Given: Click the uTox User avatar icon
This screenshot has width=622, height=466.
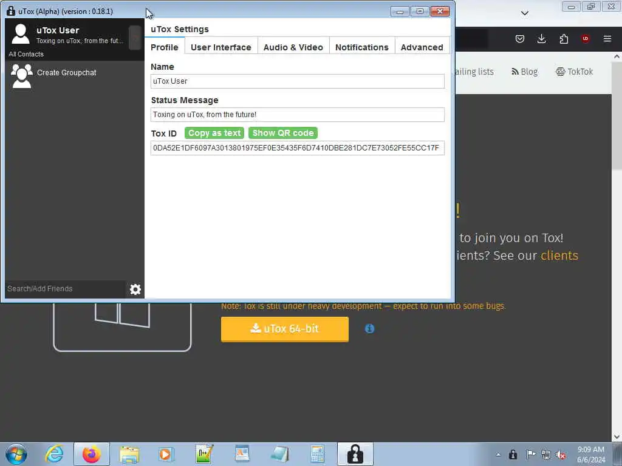Looking at the screenshot, I should (21, 34).
